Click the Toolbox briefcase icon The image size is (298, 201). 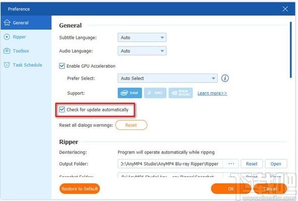(7, 51)
